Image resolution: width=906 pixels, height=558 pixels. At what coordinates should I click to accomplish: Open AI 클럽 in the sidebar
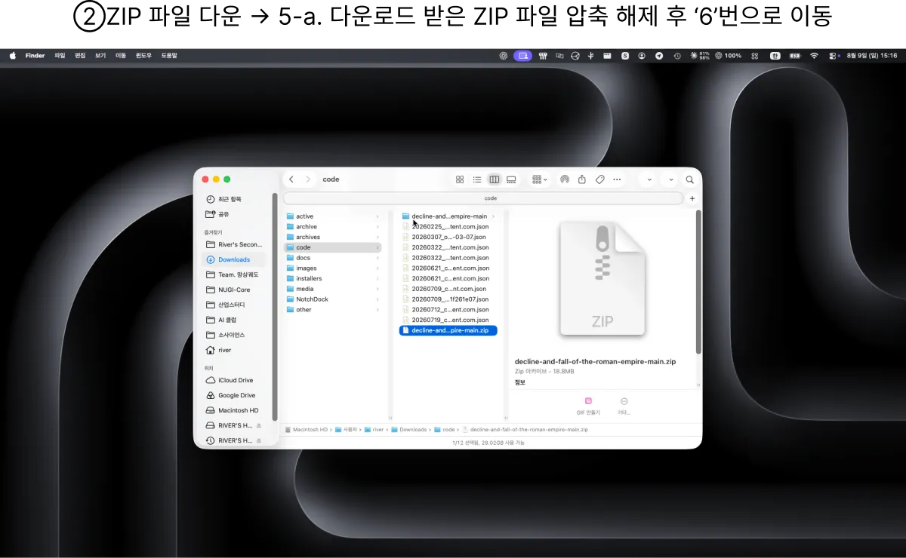(x=235, y=320)
